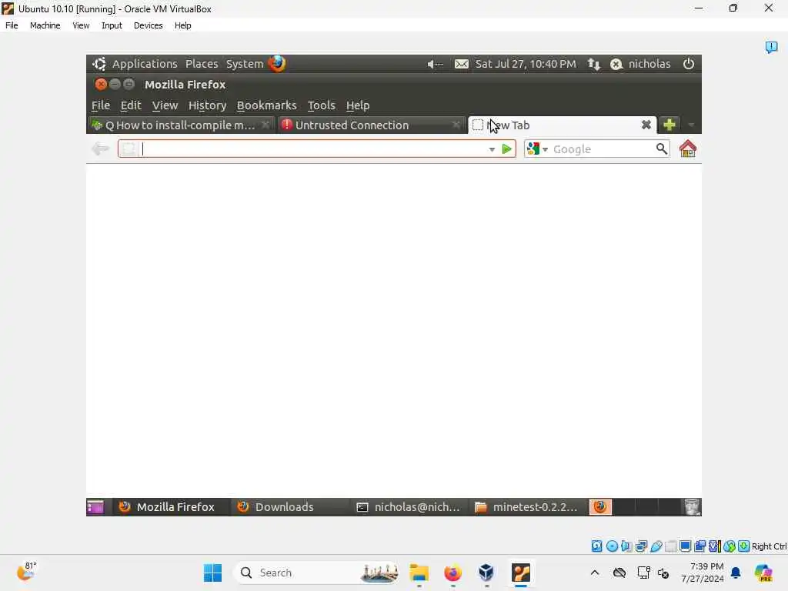The image size is (788, 591).
Task: Click the Show Desktop icon in bottom panel
Action: click(95, 507)
